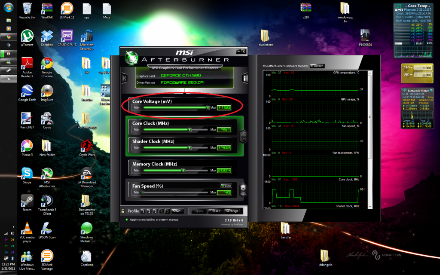Open the Windows Start orb
The height and width of the screenshot is (275, 440).
(x=9, y=8)
